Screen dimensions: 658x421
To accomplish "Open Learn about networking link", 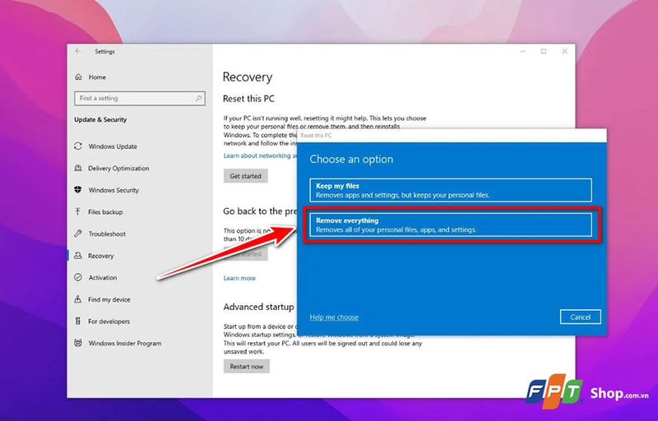I will tap(260, 155).
